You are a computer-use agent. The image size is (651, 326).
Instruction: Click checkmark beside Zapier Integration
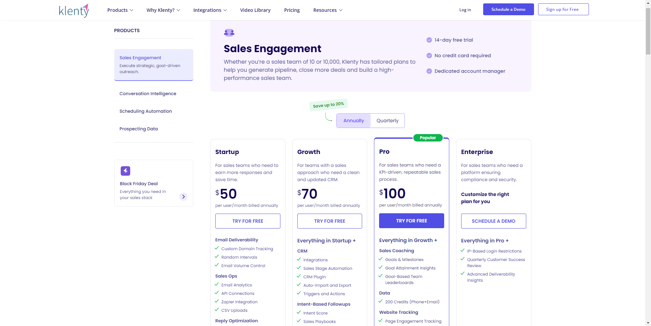[x=217, y=301]
